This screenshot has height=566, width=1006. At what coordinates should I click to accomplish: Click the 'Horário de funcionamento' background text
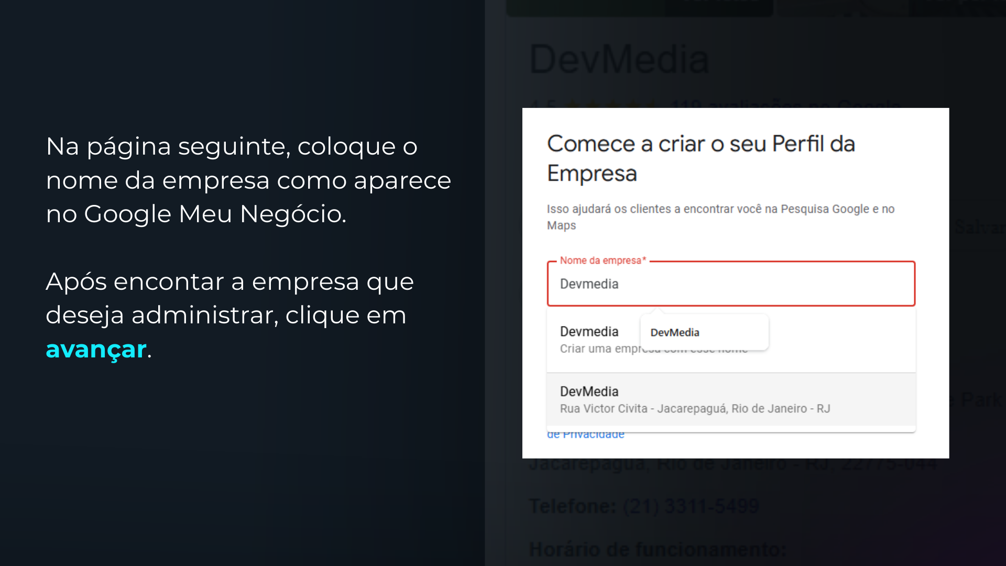click(657, 550)
